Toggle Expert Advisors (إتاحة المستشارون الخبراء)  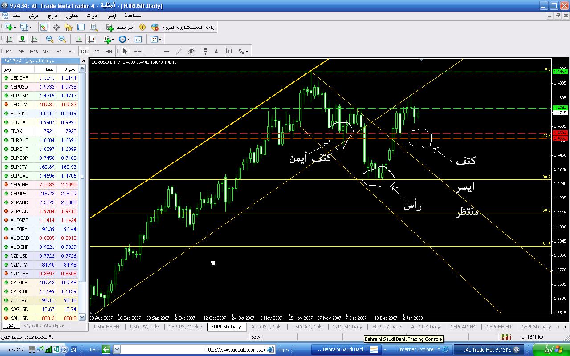tap(183, 27)
